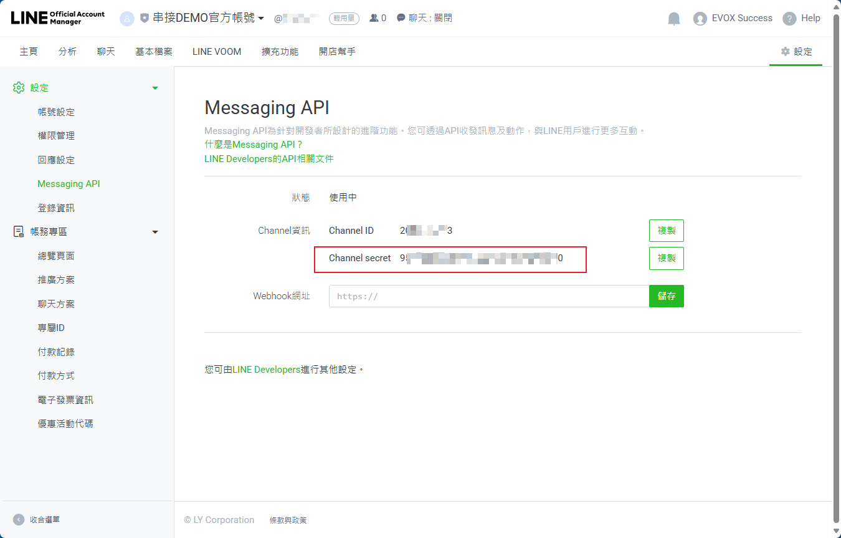The image size is (841, 538).
Task: Open the 什麼是Messaging API? link
Action: [254, 145]
